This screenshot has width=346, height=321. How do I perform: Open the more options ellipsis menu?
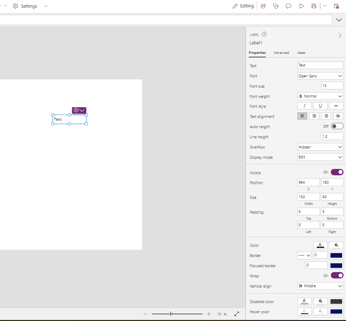pyautogui.click(x=46, y=6)
